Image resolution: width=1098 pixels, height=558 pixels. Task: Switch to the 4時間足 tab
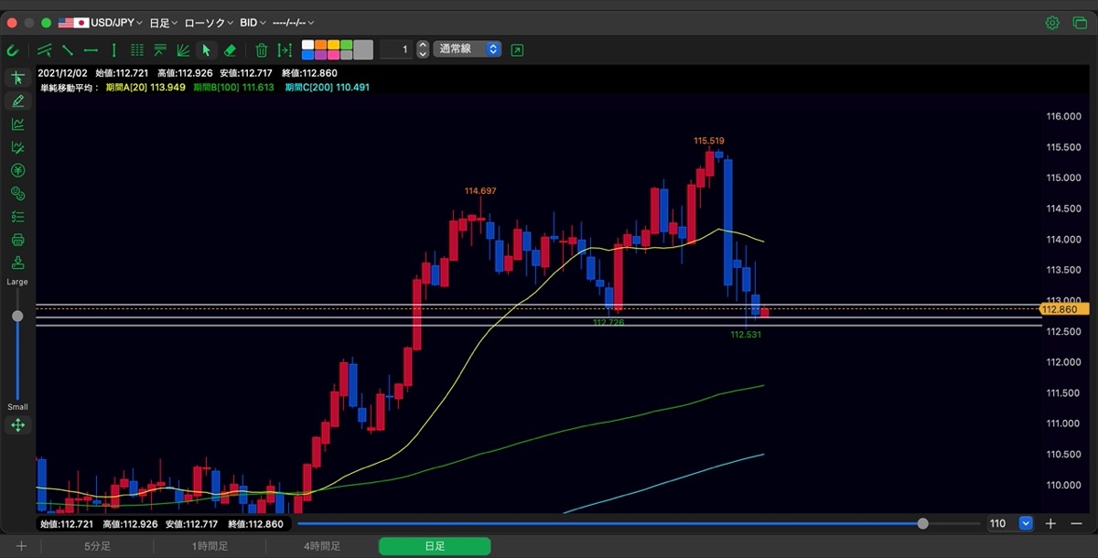pyautogui.click(x=322, y=546)
